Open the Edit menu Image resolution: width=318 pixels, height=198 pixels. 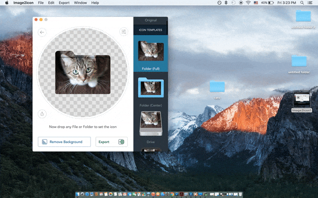[51, 3]
